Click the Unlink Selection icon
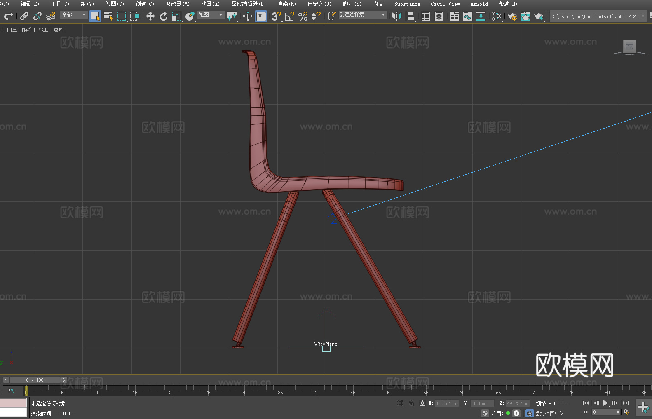 (x=38, y=16)
